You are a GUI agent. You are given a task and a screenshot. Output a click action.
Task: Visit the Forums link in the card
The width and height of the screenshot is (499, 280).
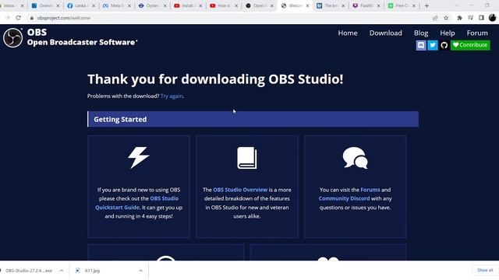(370, 190)
